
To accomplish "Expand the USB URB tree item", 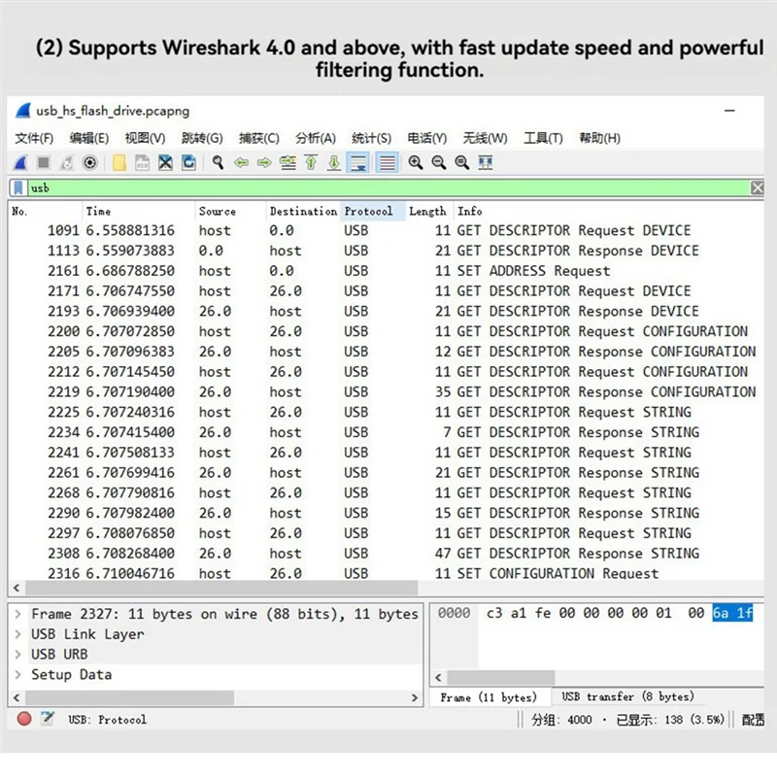I will (x=17, y=654).
